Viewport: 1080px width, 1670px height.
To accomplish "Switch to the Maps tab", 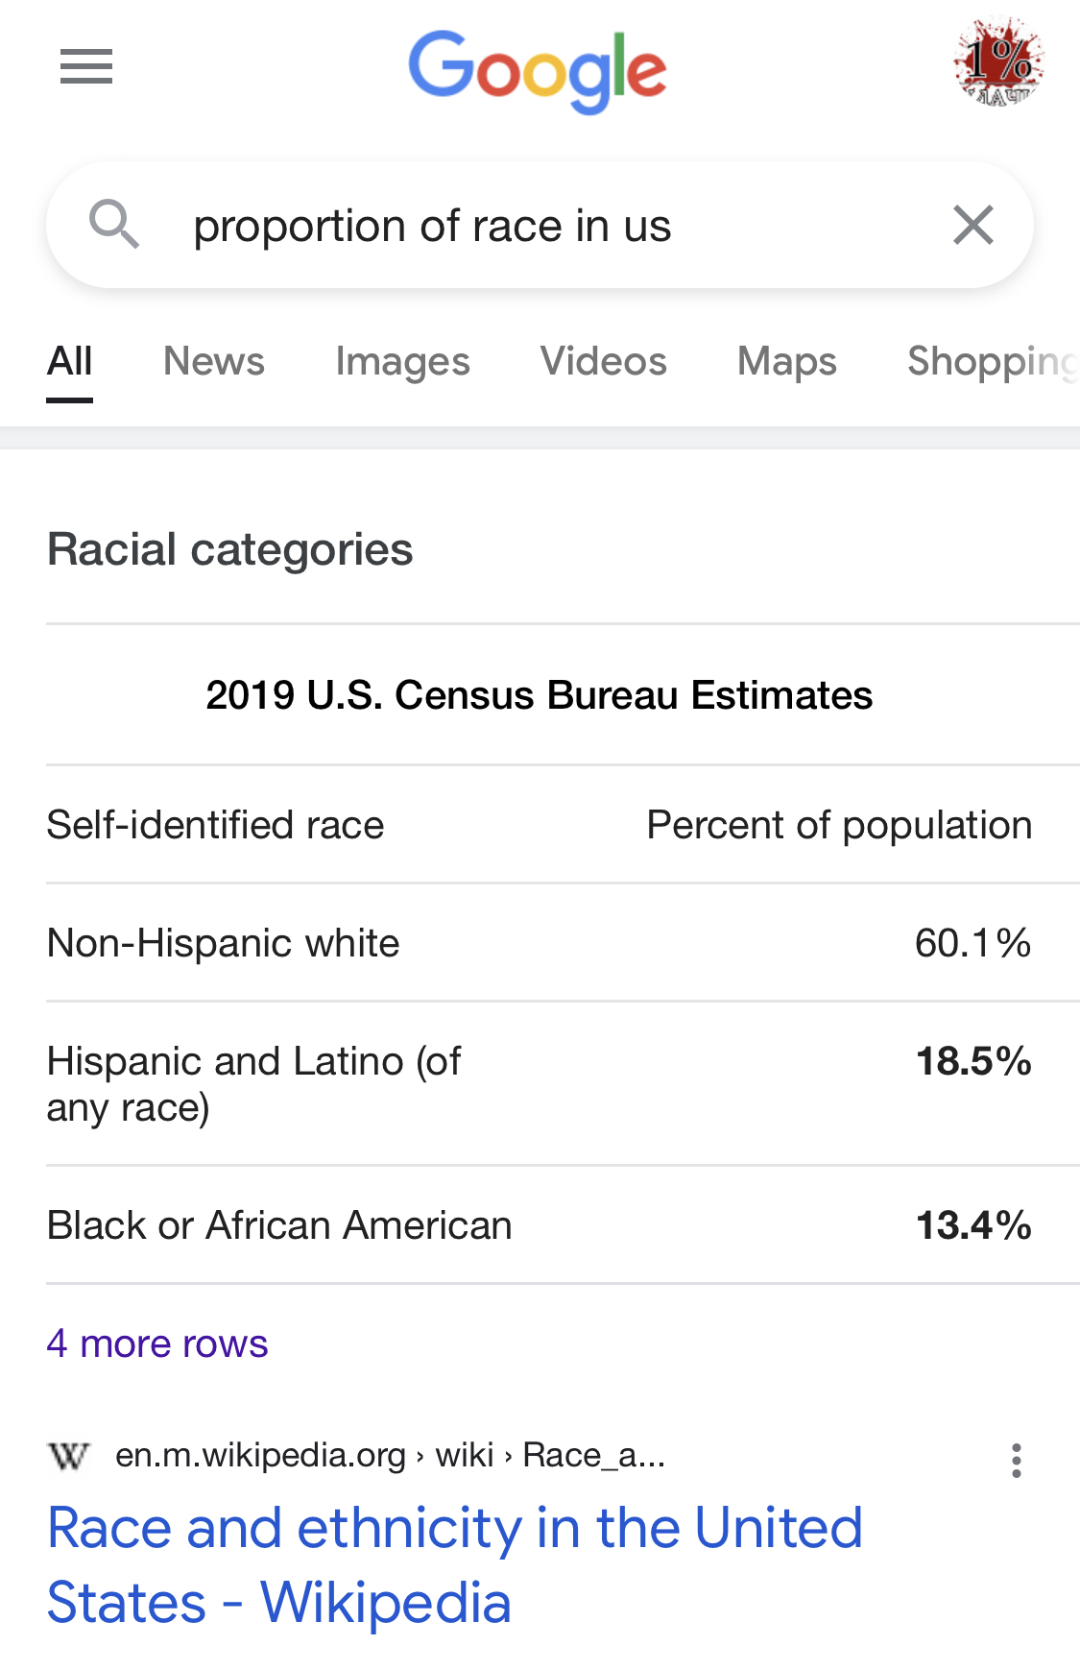I will point(787,361).
